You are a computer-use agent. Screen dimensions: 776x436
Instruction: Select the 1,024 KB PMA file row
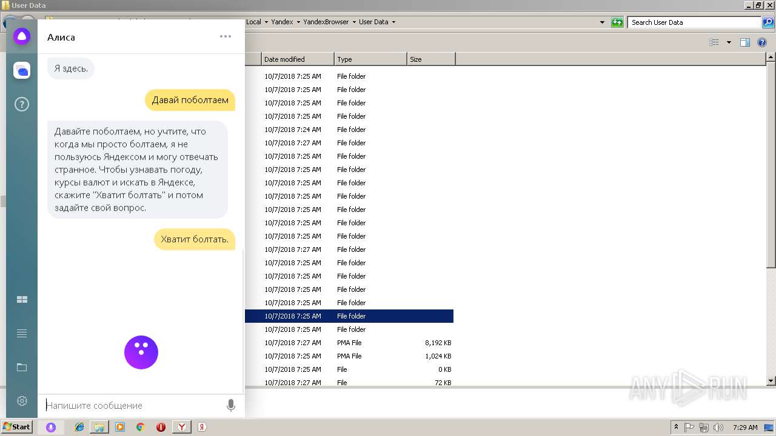(349, 356)
